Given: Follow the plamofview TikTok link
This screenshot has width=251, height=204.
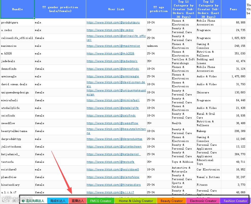Looking at the screenshot, I should click(113, 177).
